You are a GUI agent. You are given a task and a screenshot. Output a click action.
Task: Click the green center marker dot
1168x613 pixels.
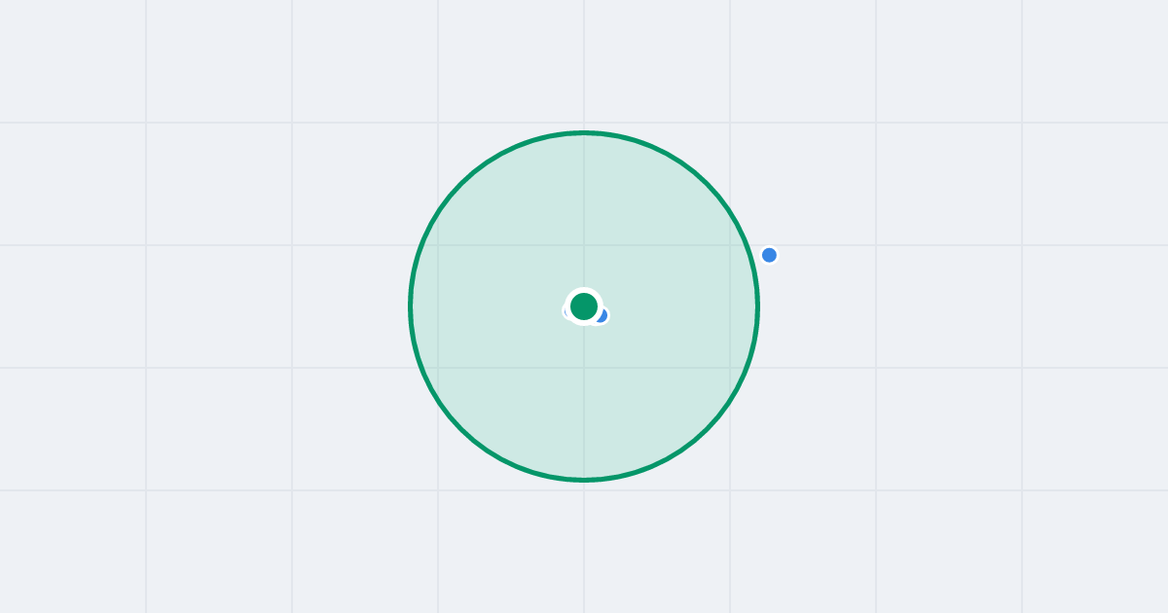(x=584, y=306)
